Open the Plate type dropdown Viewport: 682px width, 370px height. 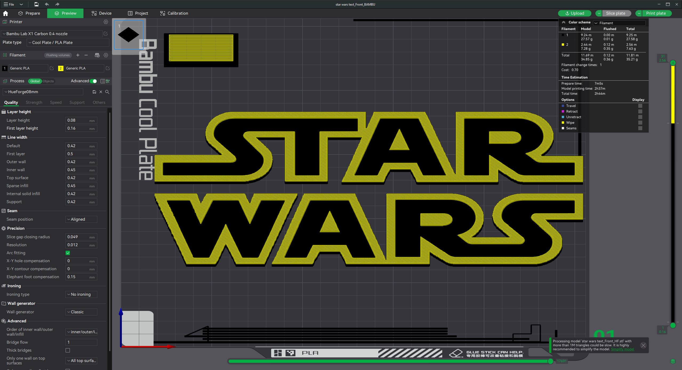pyautogui.click(x=68, y=43)
